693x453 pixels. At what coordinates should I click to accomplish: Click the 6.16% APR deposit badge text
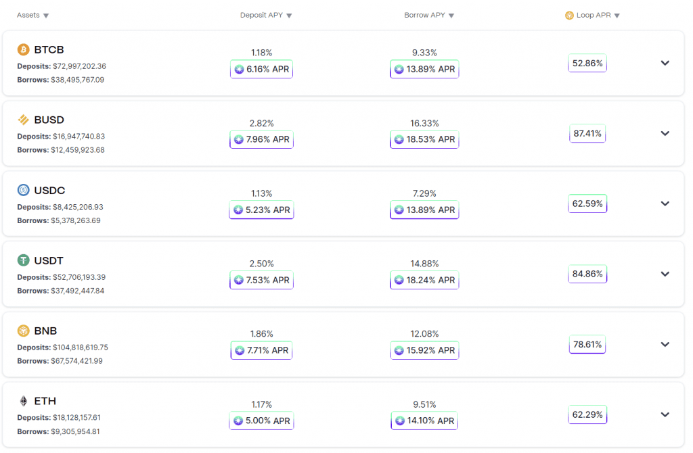pyautogui.click(x=267, y=70)
